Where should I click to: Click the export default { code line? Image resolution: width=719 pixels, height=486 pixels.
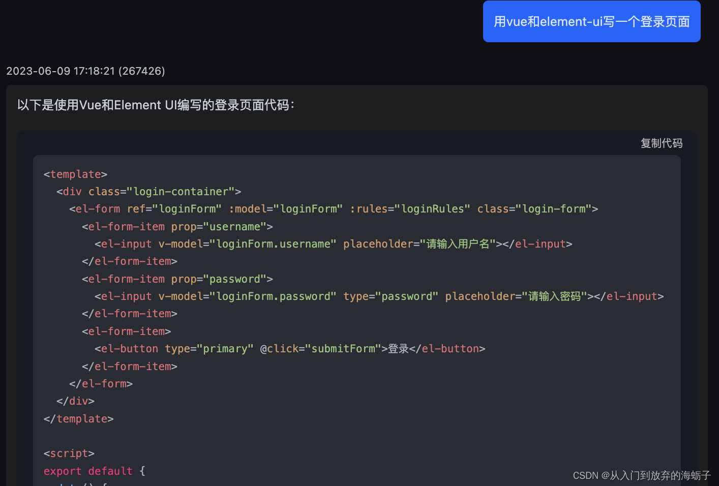pyautogui.click(x=95, y=471)
